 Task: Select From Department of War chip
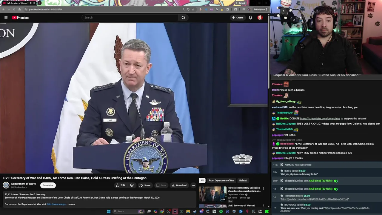[221, 180]
